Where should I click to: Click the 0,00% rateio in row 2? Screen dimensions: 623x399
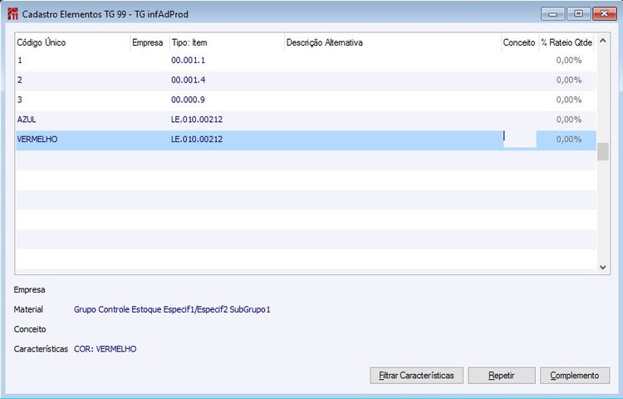coord(569,81)
